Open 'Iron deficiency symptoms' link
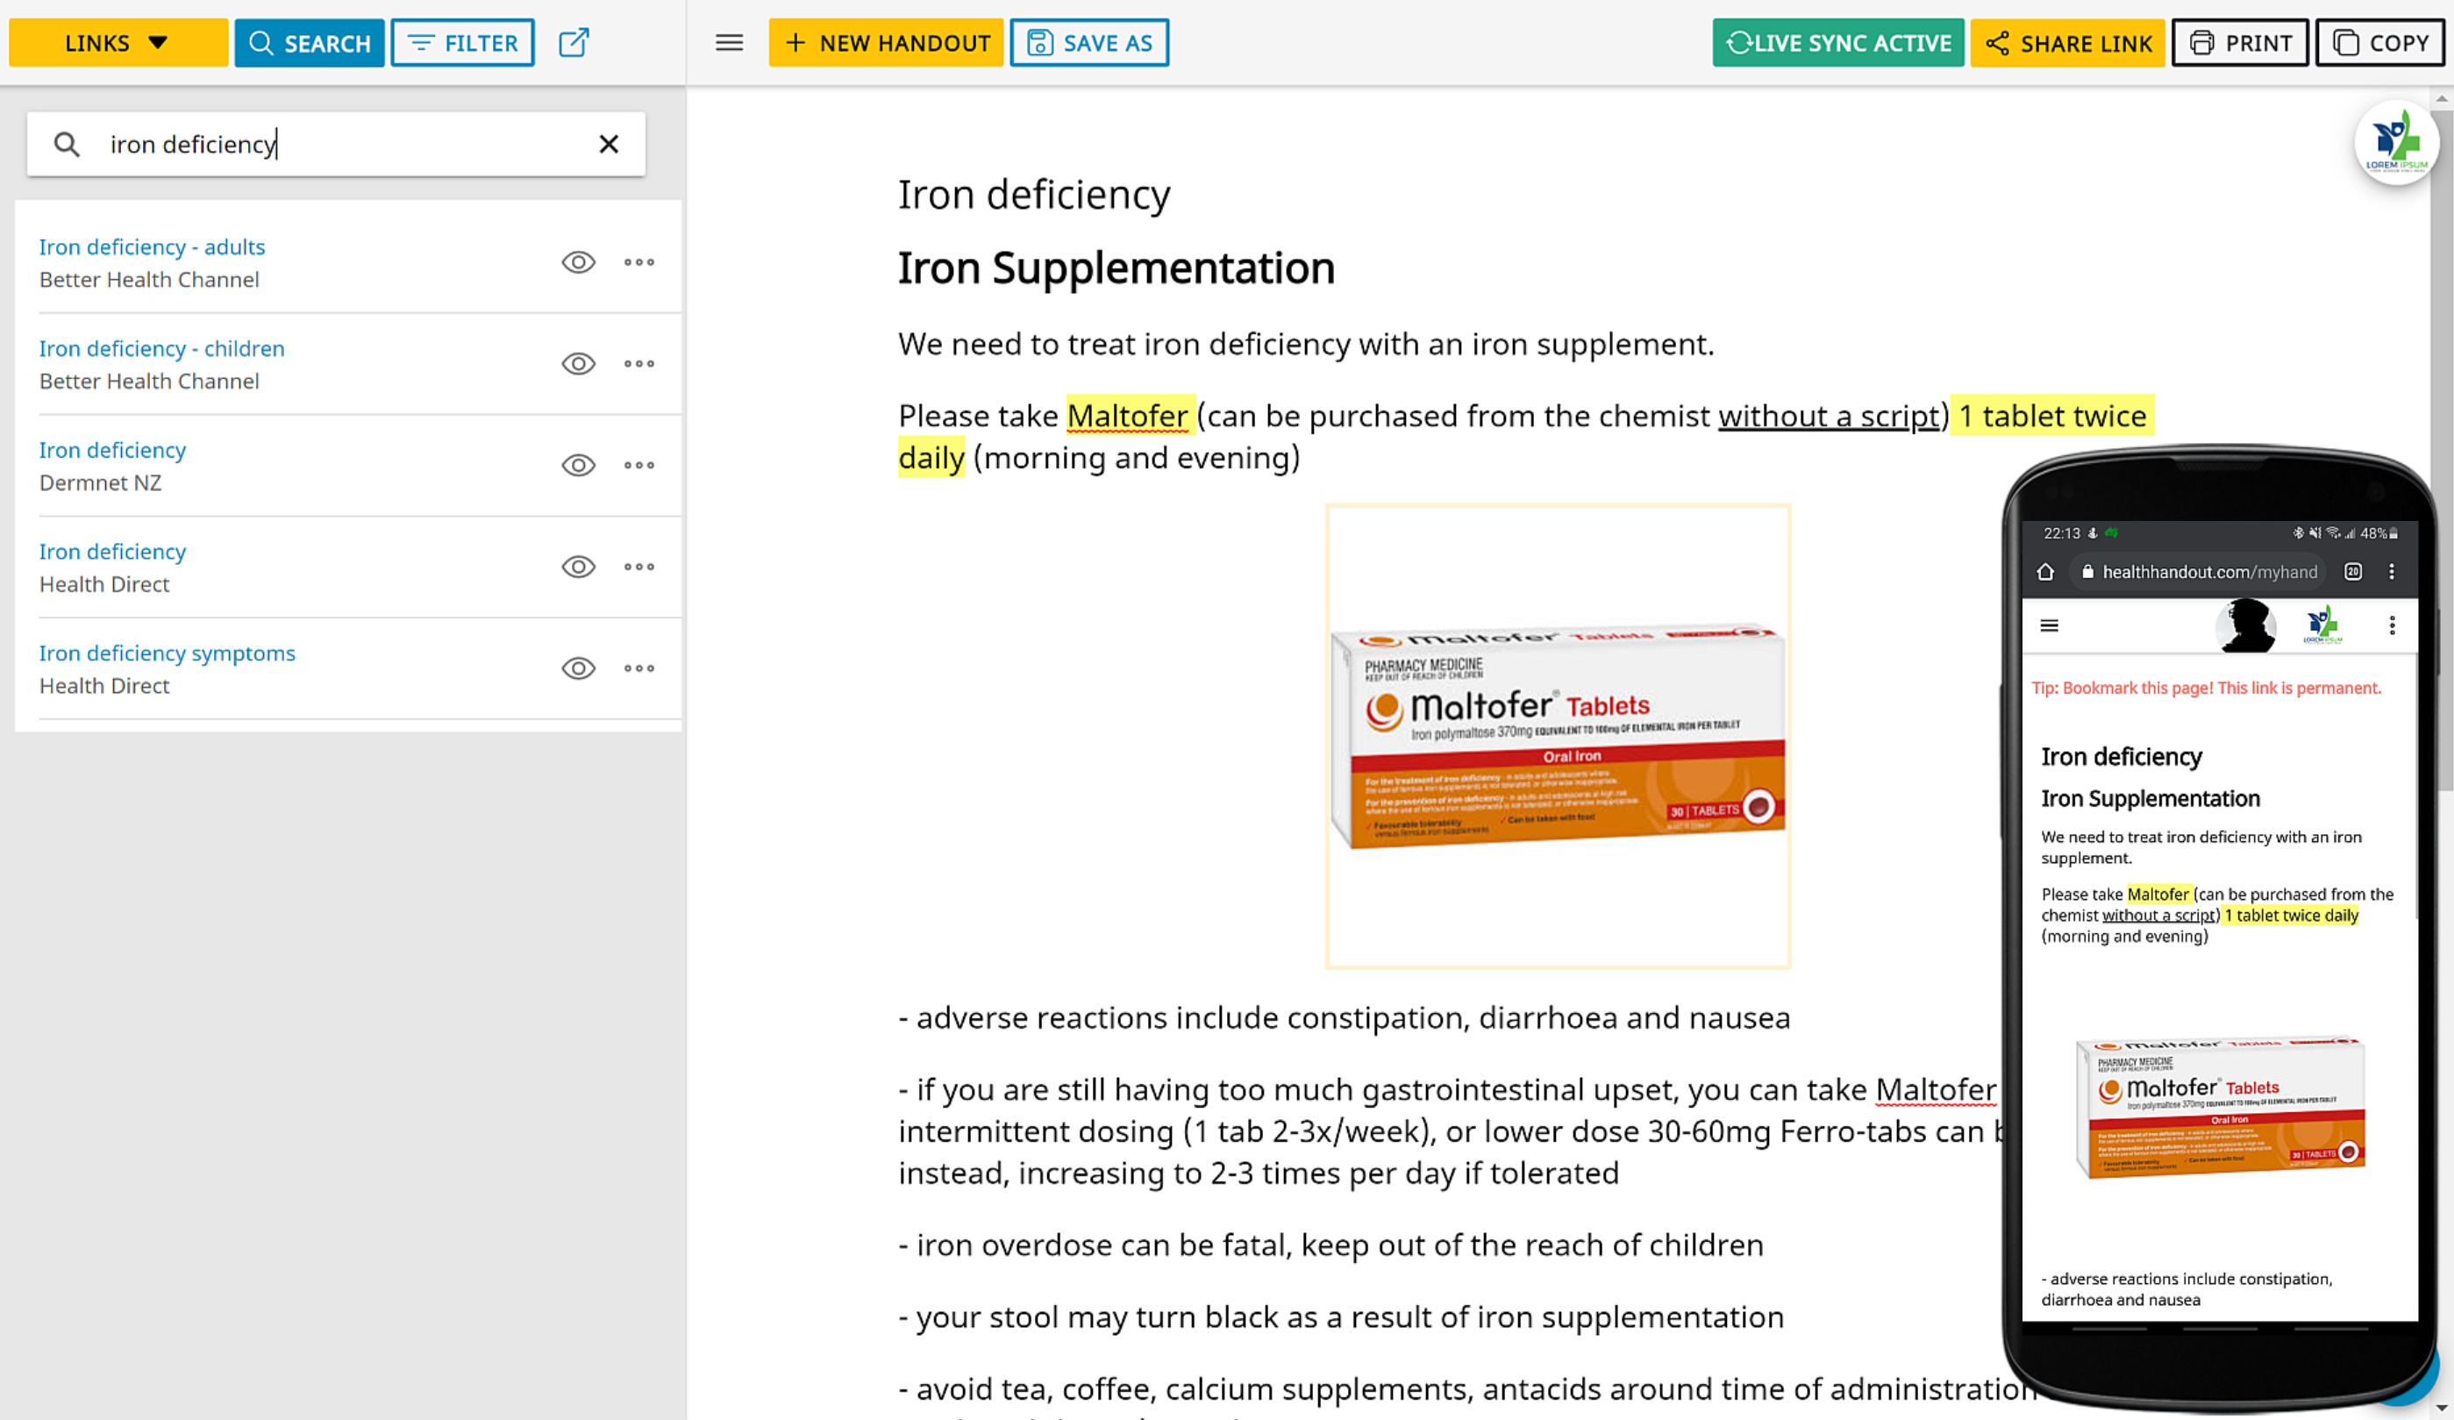The width and height of the screenshot is (2454, 1420). (167, 653)
